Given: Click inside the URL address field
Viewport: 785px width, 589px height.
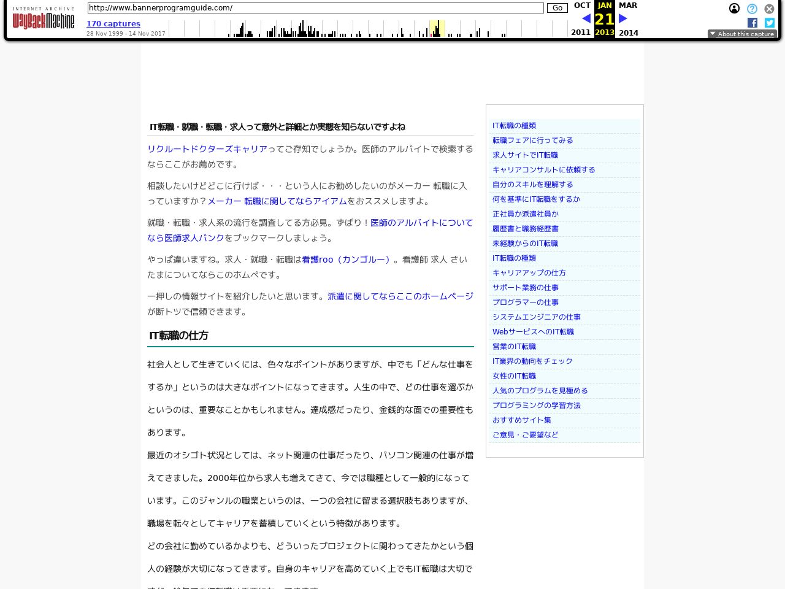Looking at the screenshot, I should click(315, 8).
